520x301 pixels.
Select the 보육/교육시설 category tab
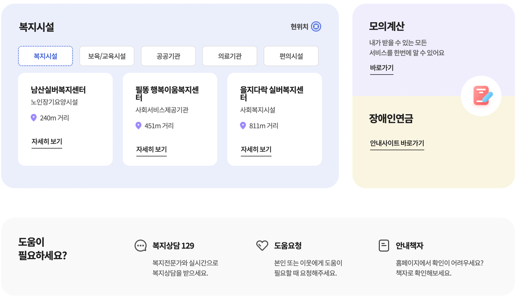coord(107,56)
